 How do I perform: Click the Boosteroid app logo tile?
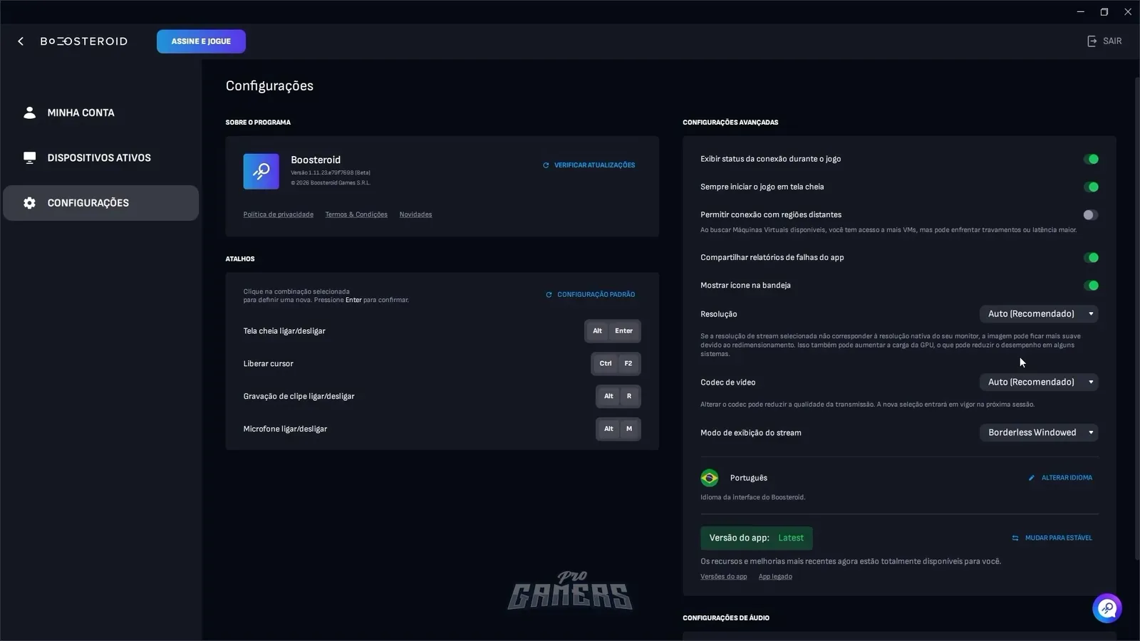click(261, 171)
